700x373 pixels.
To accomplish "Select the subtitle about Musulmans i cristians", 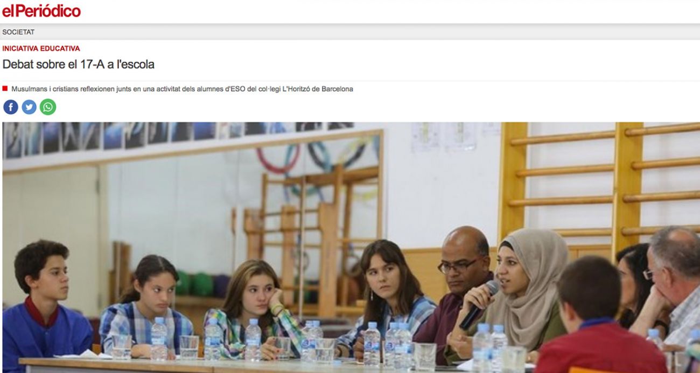I will (x=182, y=89).
